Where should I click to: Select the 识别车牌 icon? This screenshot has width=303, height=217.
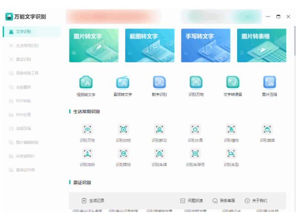coord(159,153)
